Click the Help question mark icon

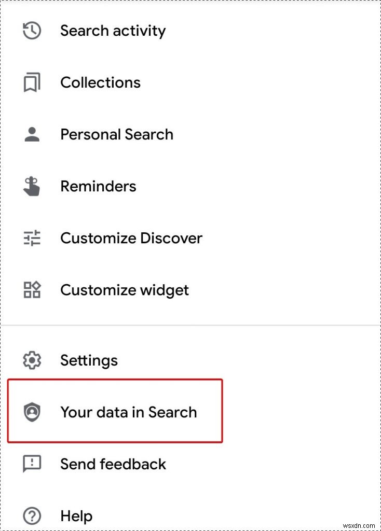coord(31,515)
